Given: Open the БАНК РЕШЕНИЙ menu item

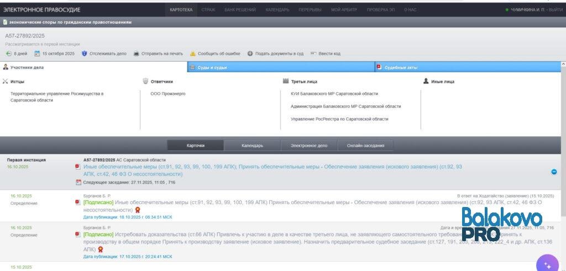Looking at the screenshot, I should (240, 10).
